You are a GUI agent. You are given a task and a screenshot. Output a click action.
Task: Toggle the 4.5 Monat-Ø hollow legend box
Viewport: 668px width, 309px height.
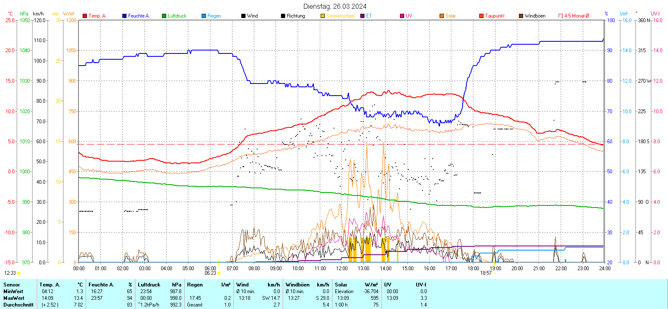click(561, 16)
